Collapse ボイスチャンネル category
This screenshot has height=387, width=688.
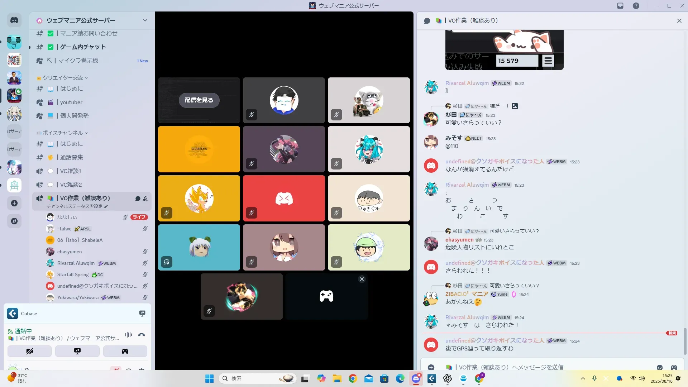[x=63, y=133]
